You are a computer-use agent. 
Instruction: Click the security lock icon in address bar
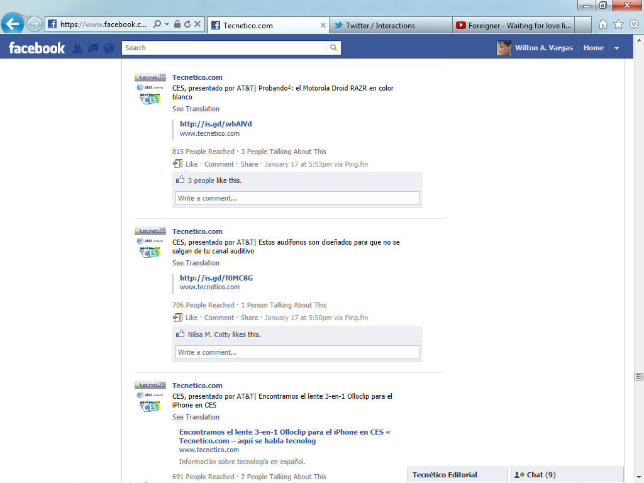pos(177,25)
